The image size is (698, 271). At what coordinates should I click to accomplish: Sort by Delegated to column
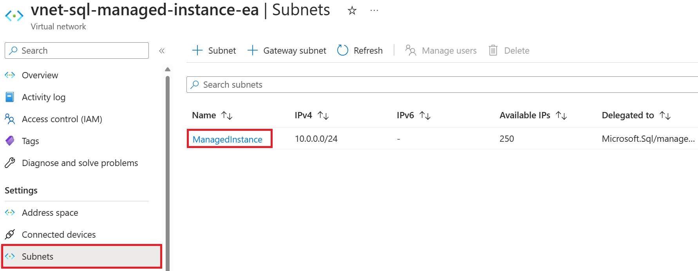pyautogui.click(x=665, y=116)
